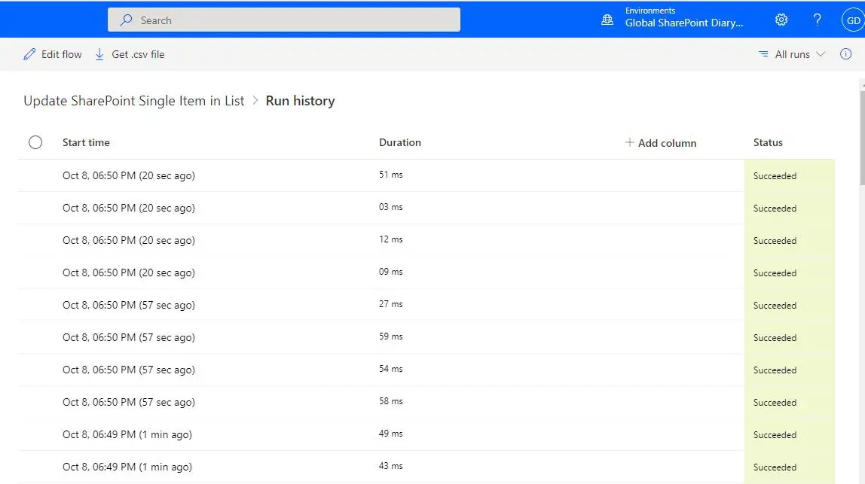
Task: Click the Help question mark icon
Action: pos(817,20)
